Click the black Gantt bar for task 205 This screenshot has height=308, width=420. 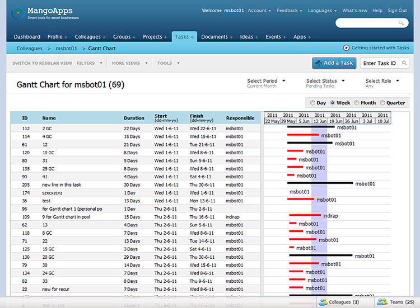pos(320,183)
